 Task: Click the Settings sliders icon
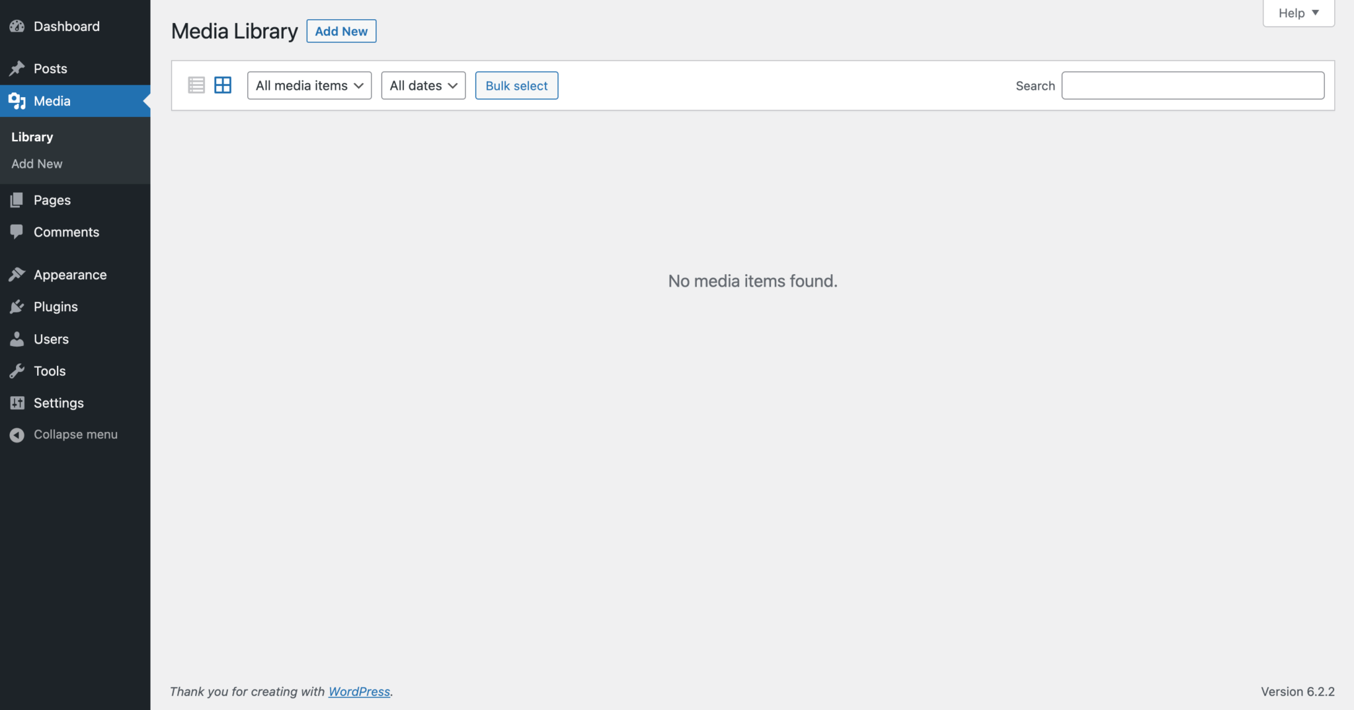click(17, 403)
